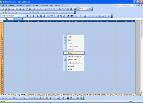
Task: Click the Oval drawing tool
Action: 30,98
